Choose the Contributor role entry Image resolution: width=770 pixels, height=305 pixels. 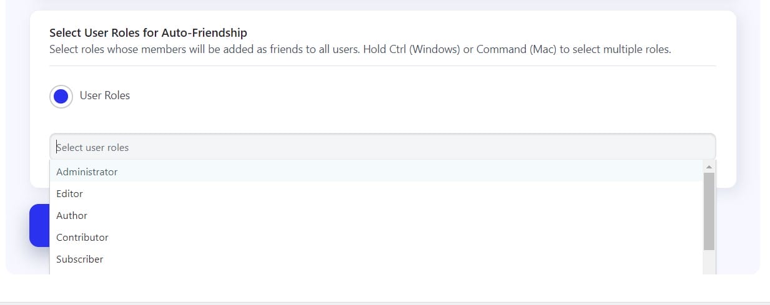82,237
